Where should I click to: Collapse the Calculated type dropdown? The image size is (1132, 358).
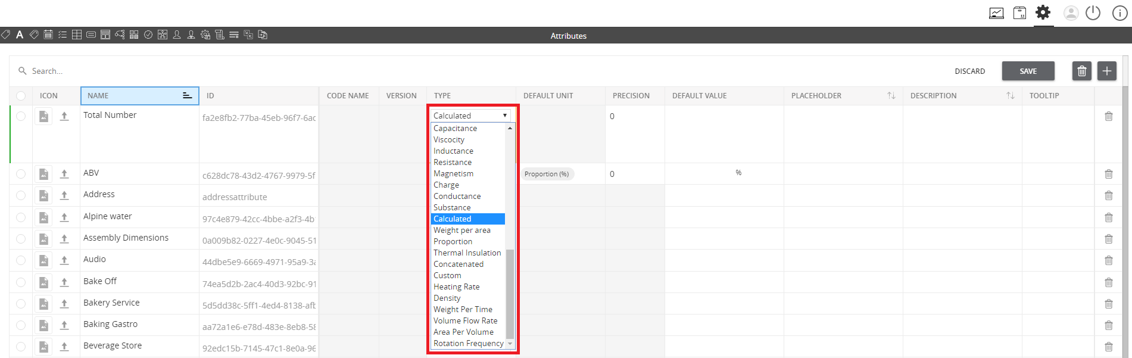click(x=470, y=116)
